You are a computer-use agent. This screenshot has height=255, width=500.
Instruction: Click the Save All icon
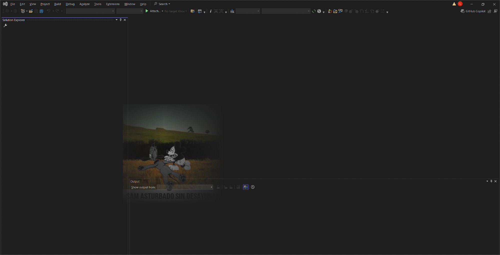pyautogui.click(x=41, y=11)
